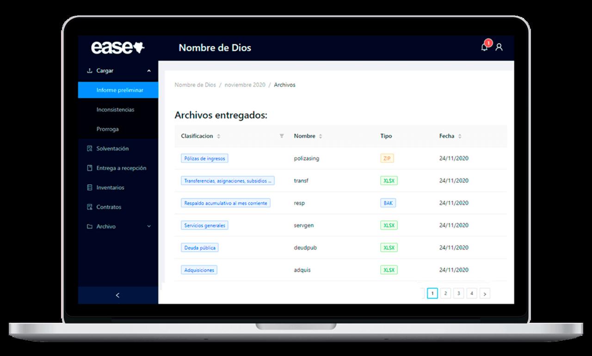The width and height of the screenshot is (592, 356).
Task: Sort table by Fecha column
Action: coord(460,137)
